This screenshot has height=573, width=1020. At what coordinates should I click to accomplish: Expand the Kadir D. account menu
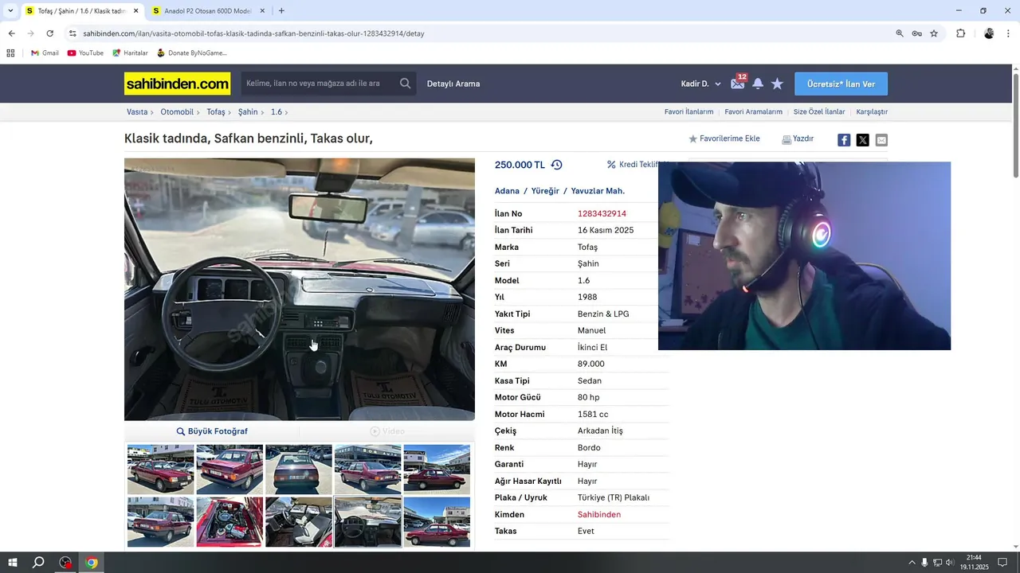(x=700, y=84)
